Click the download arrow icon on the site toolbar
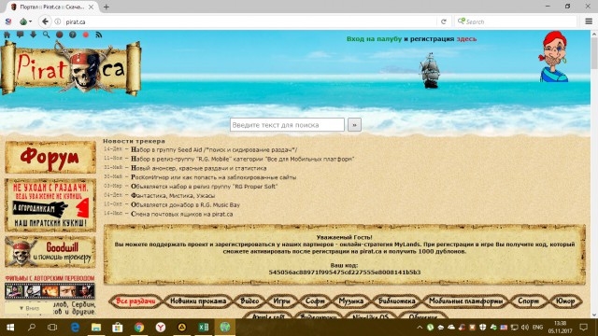This screenshot has height=336, width=598. click(34, 35)
